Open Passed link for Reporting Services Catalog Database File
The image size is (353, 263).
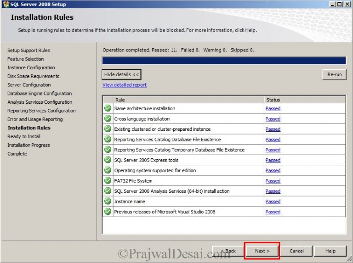tap(273, 140)
